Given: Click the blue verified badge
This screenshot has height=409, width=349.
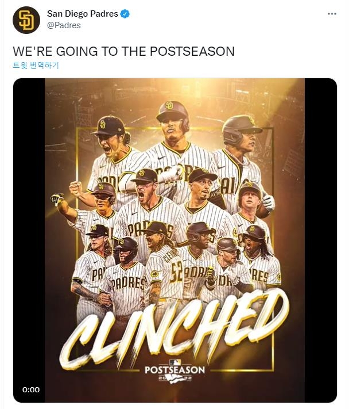Looking at the screenshot, I should (125, 14).
